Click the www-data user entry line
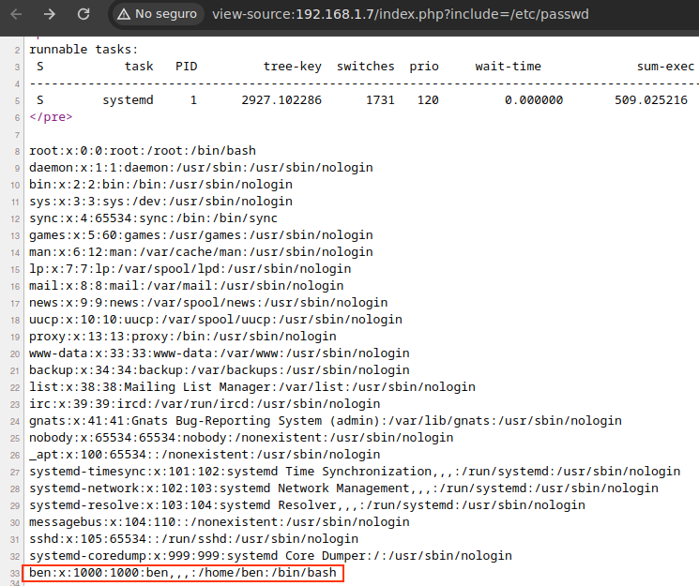Screen dimensions: 699x586 click(x=220, y=353)
